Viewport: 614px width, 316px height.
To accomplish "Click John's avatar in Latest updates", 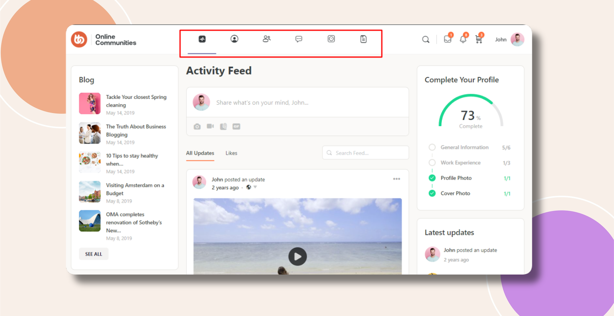I will 432,254.
